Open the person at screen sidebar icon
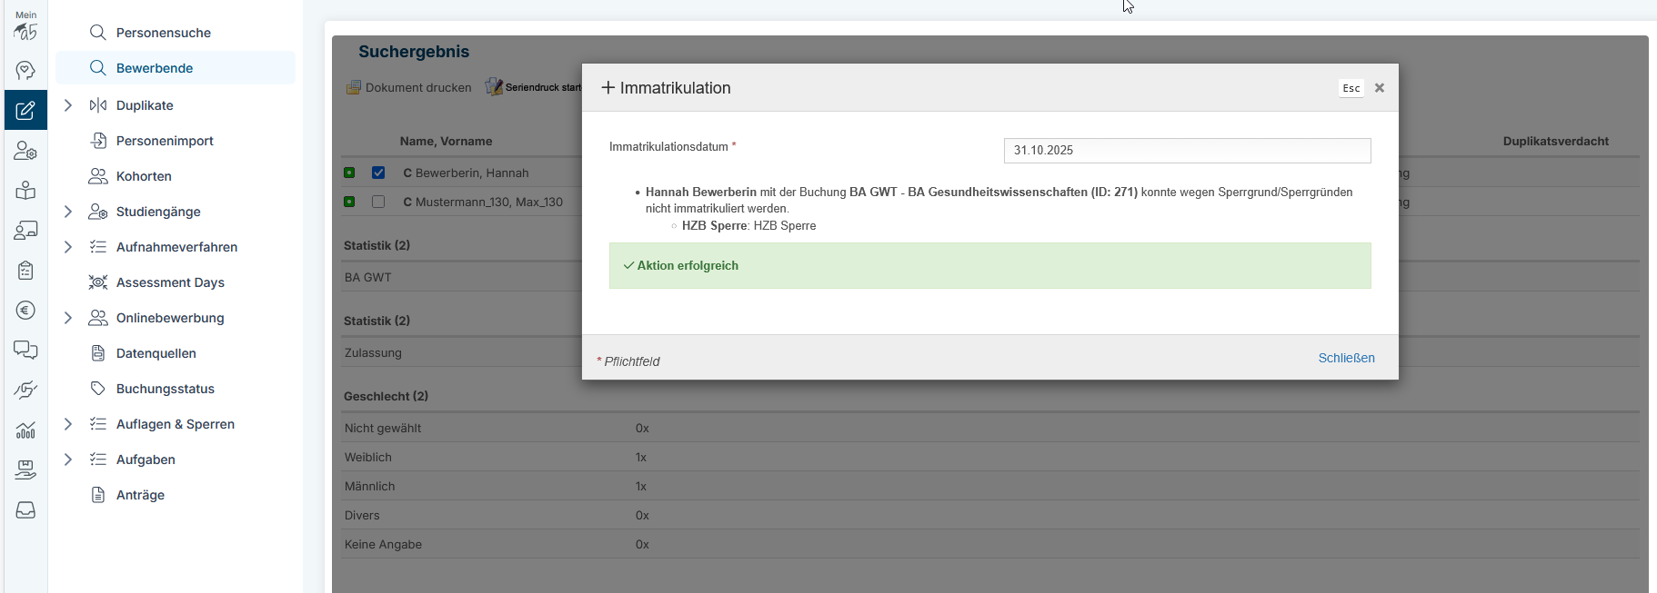 pos(25,231)
